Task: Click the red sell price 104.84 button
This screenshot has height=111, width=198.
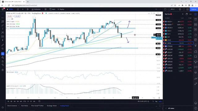Action: point(10,16)
